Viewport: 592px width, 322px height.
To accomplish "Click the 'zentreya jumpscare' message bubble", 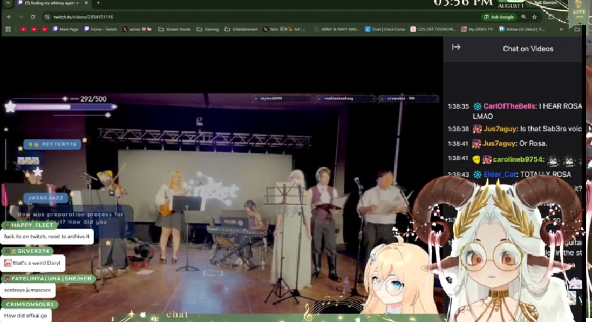I will (28, 290).
